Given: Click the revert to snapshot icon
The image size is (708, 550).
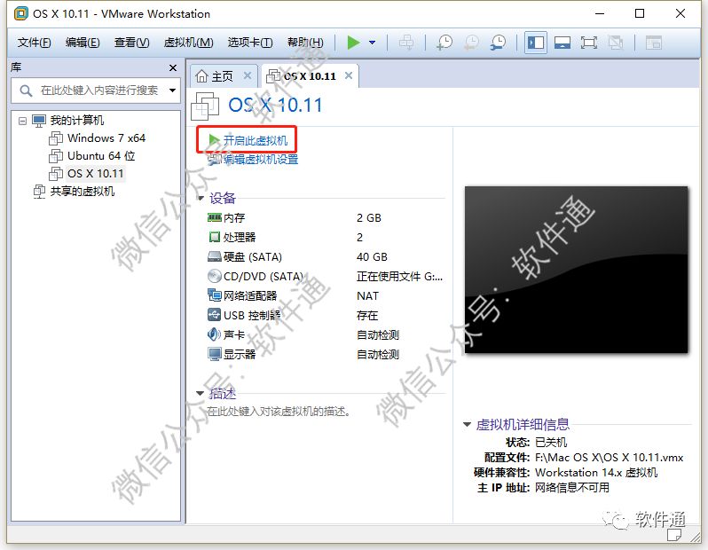Looking at the screenshot, I should [x=471, y=43].
